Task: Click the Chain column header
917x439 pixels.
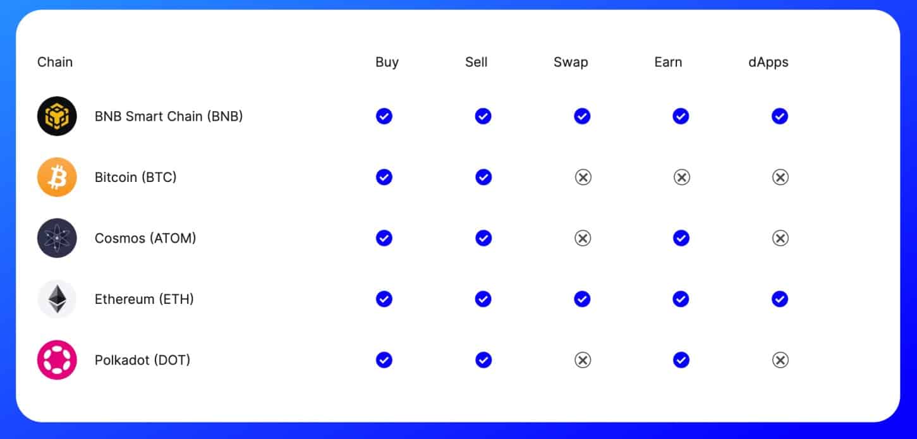Action: click(55, 62)
